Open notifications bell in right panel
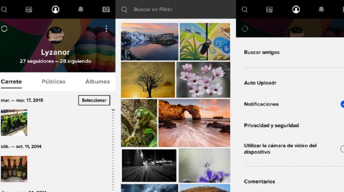The width and height of the screenshot is (344, 192). tap(321, 9)
